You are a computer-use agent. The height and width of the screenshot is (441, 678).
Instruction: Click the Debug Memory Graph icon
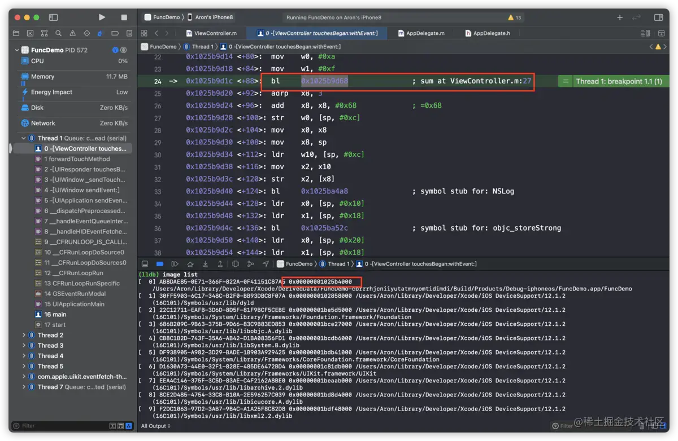tap(250, 264)
